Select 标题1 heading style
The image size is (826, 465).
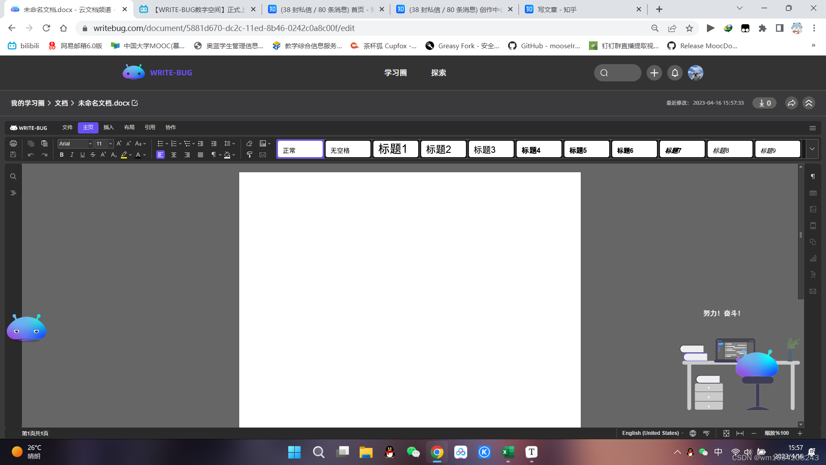(x=395, y=149)
